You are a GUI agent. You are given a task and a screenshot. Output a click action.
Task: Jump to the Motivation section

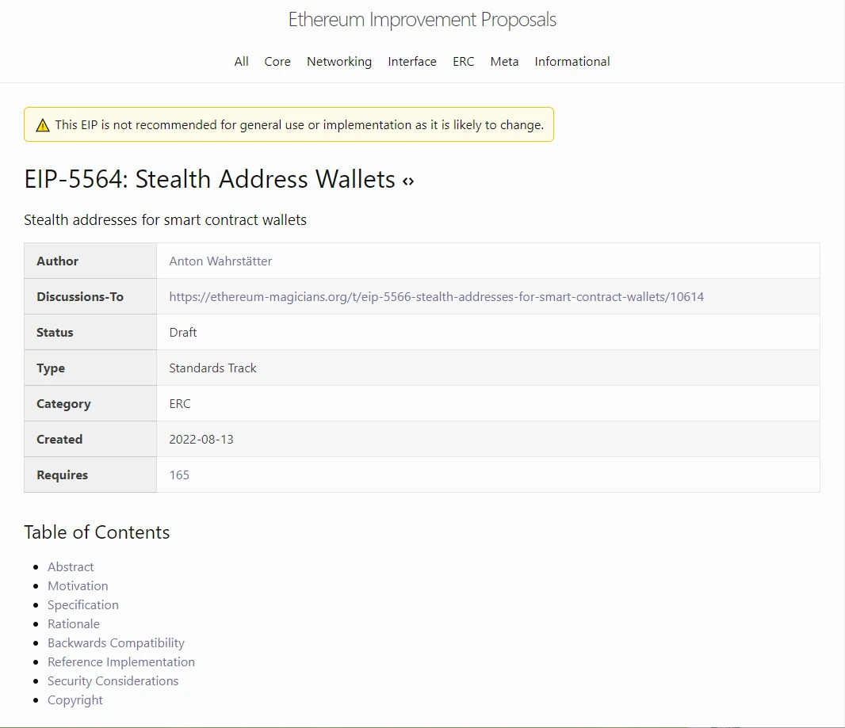tap(78, 586)
